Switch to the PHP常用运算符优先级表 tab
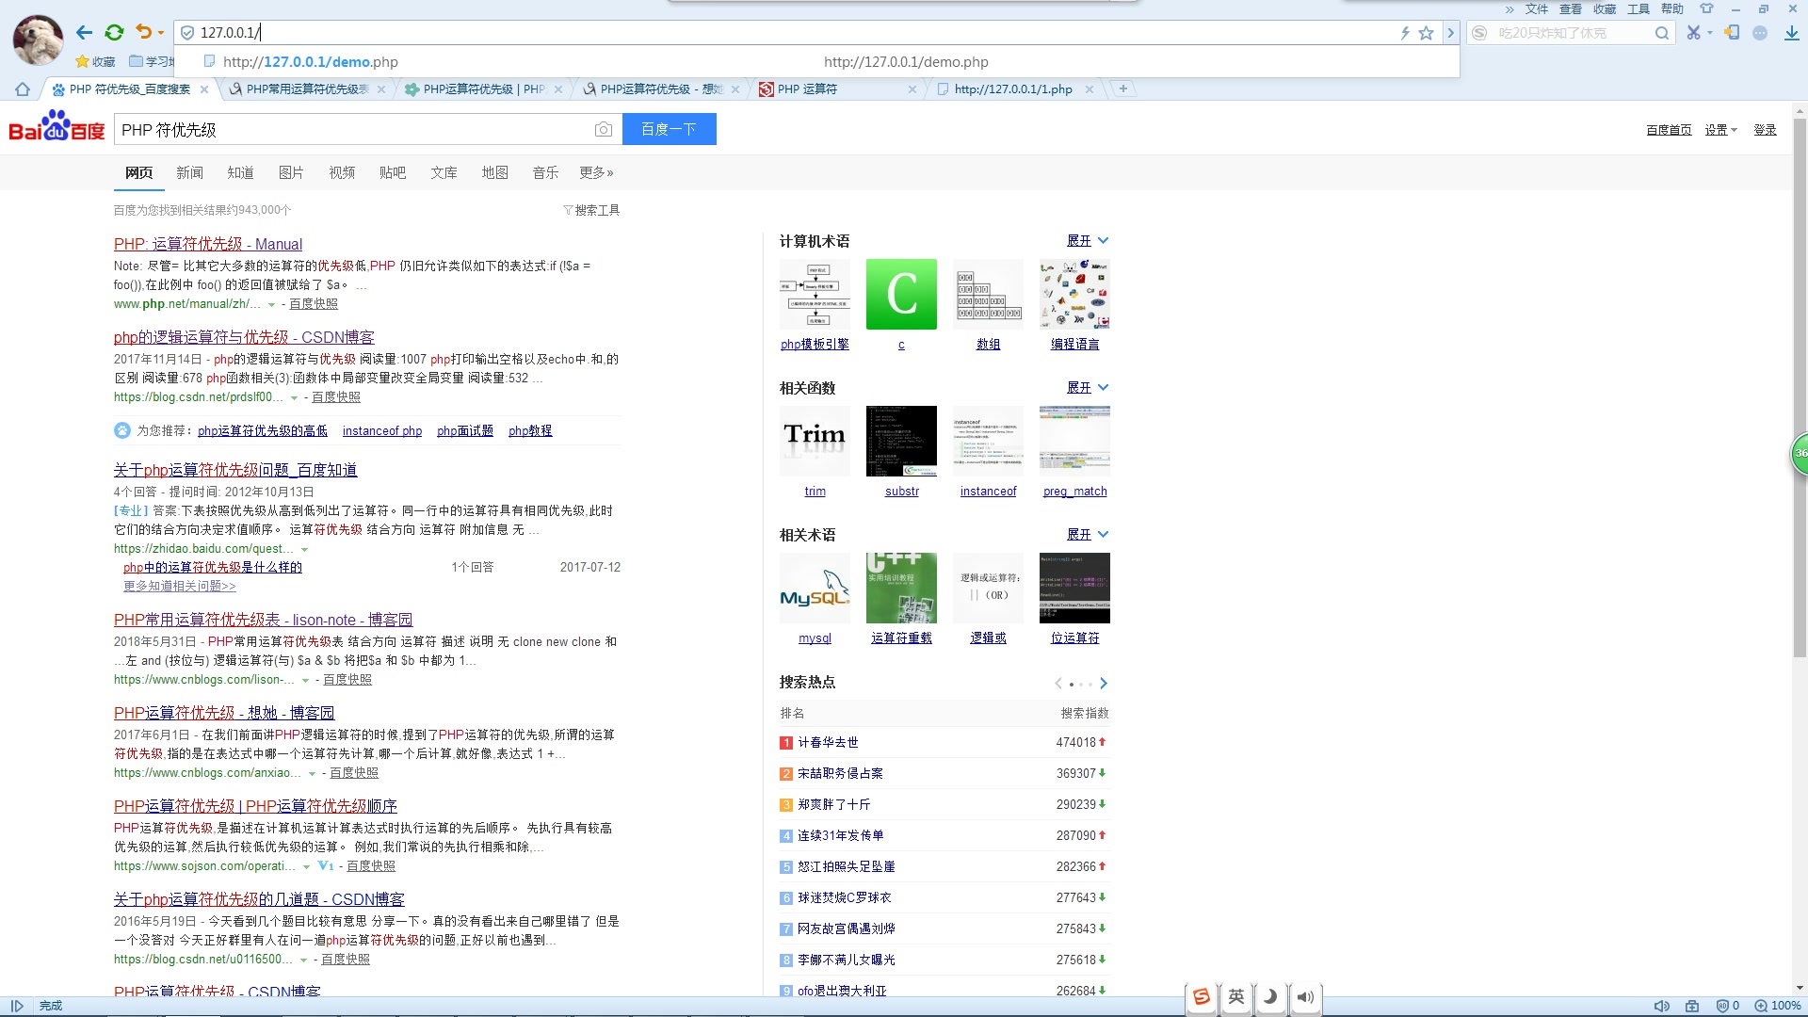Screen dimensions: 1808x1017 [x=308, y=89]
